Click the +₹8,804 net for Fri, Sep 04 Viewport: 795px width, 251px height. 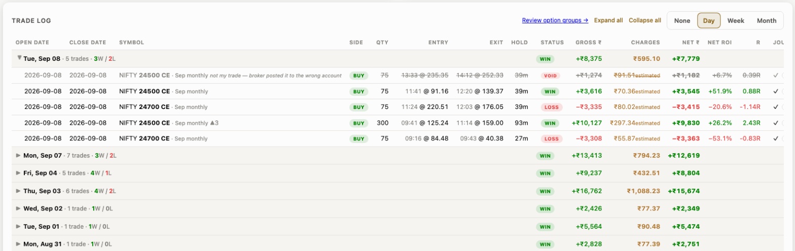click(686, 173)
